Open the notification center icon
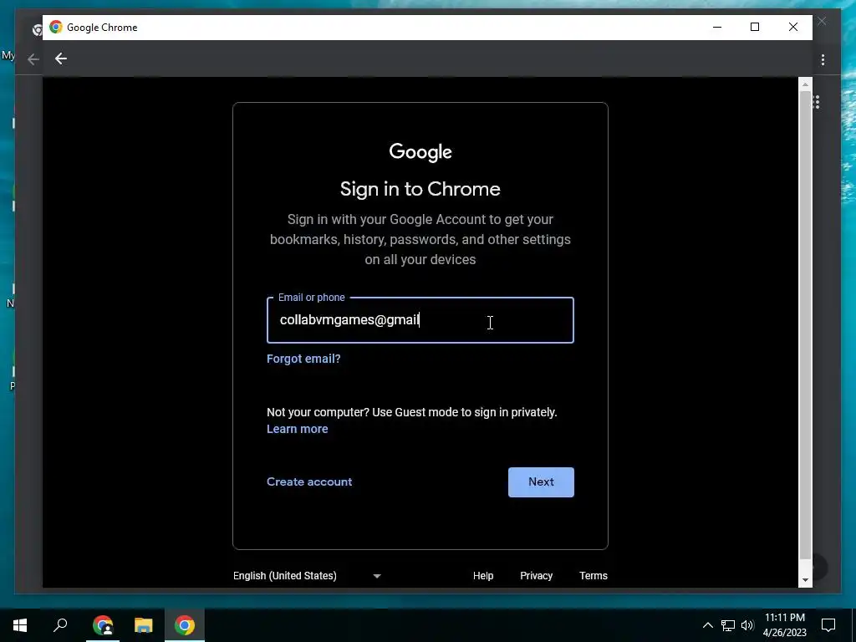 828,625
